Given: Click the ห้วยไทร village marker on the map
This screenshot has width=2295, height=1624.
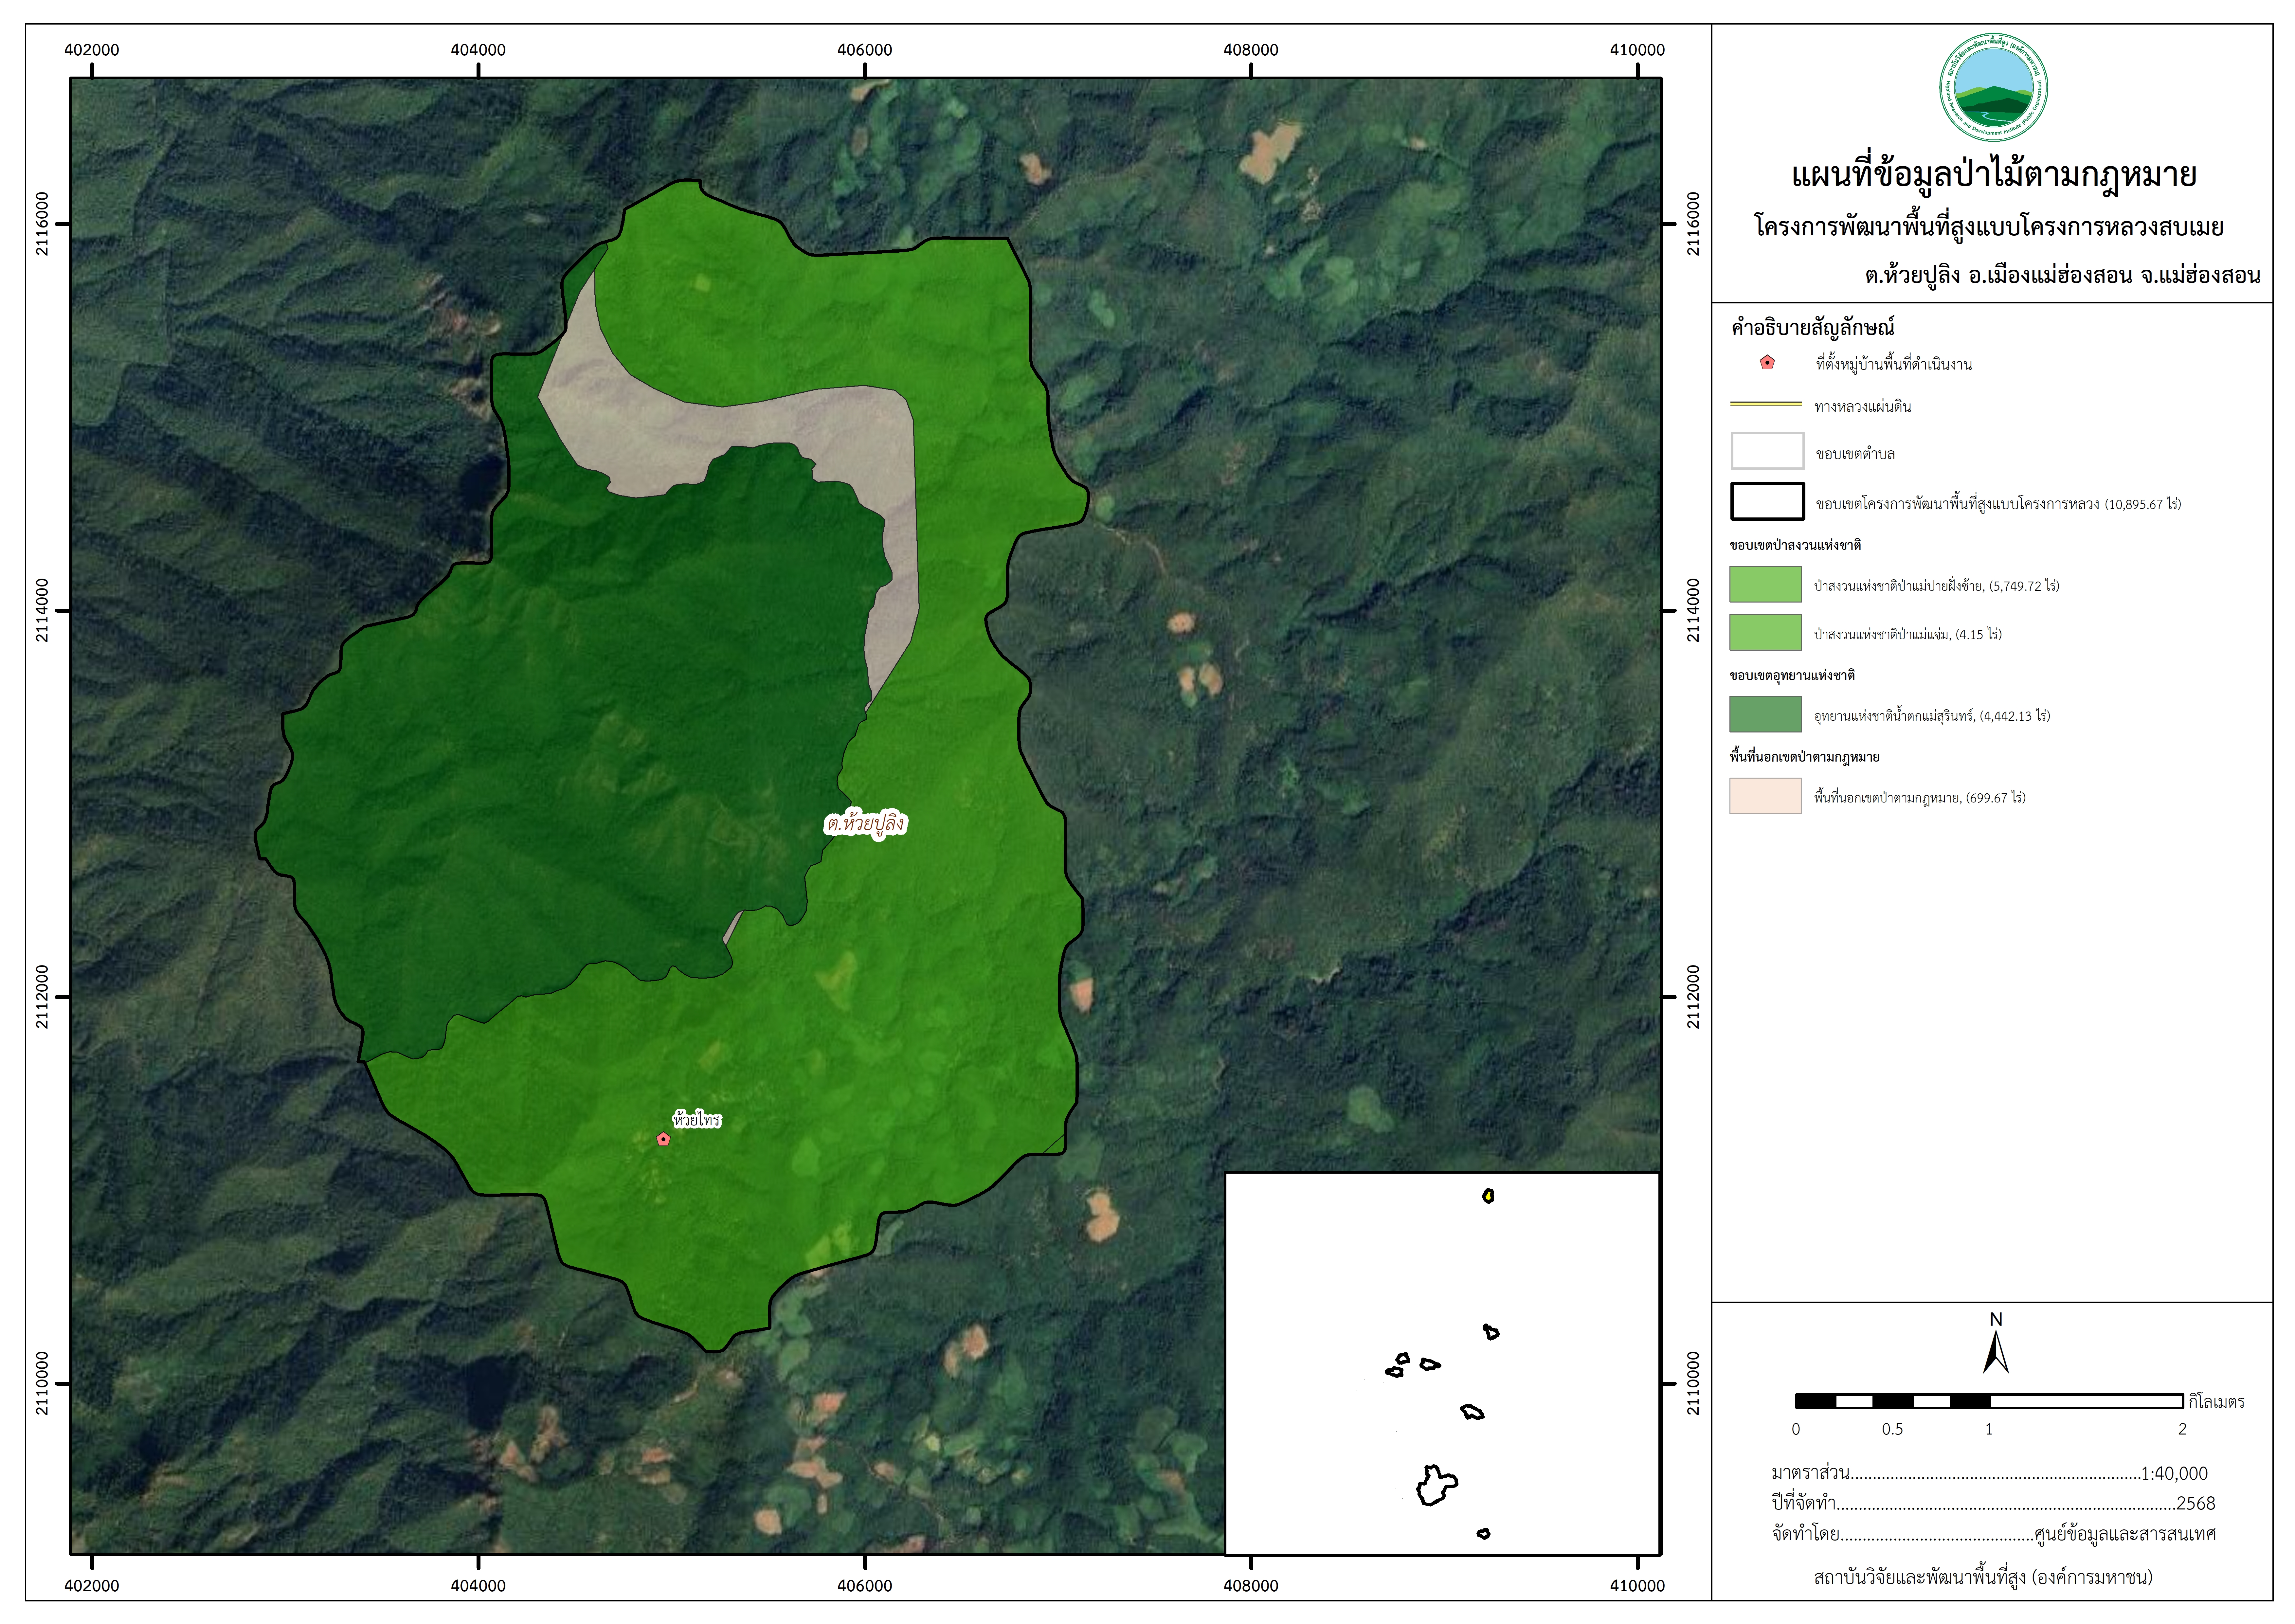Looking at the screenshot, I should (663, 1139).
